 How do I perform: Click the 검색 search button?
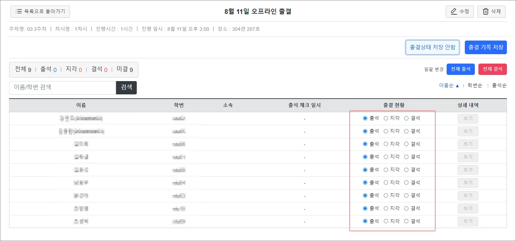tap(126, 88)
